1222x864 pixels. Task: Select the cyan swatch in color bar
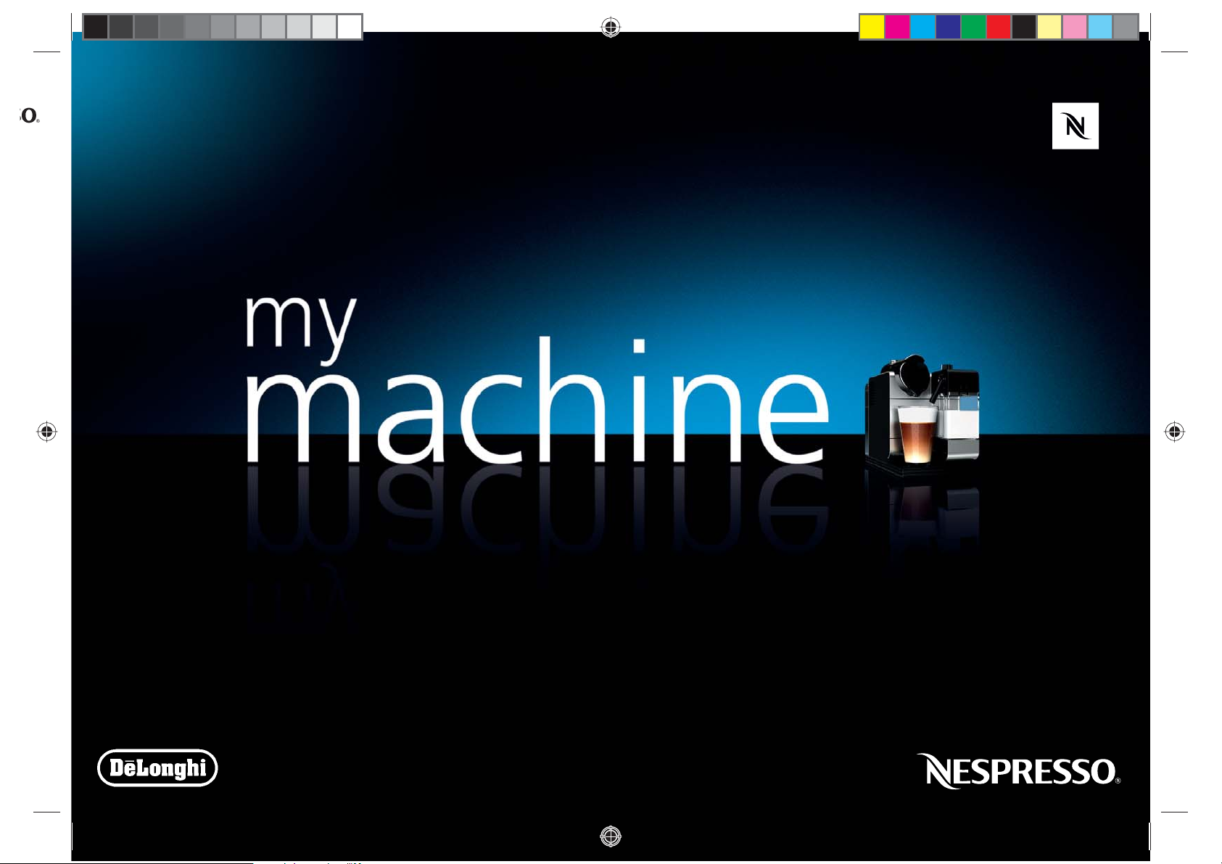pos(922,27)
